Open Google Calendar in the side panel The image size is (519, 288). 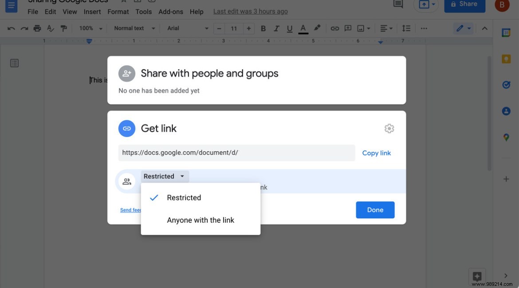[x=506, y=32]
